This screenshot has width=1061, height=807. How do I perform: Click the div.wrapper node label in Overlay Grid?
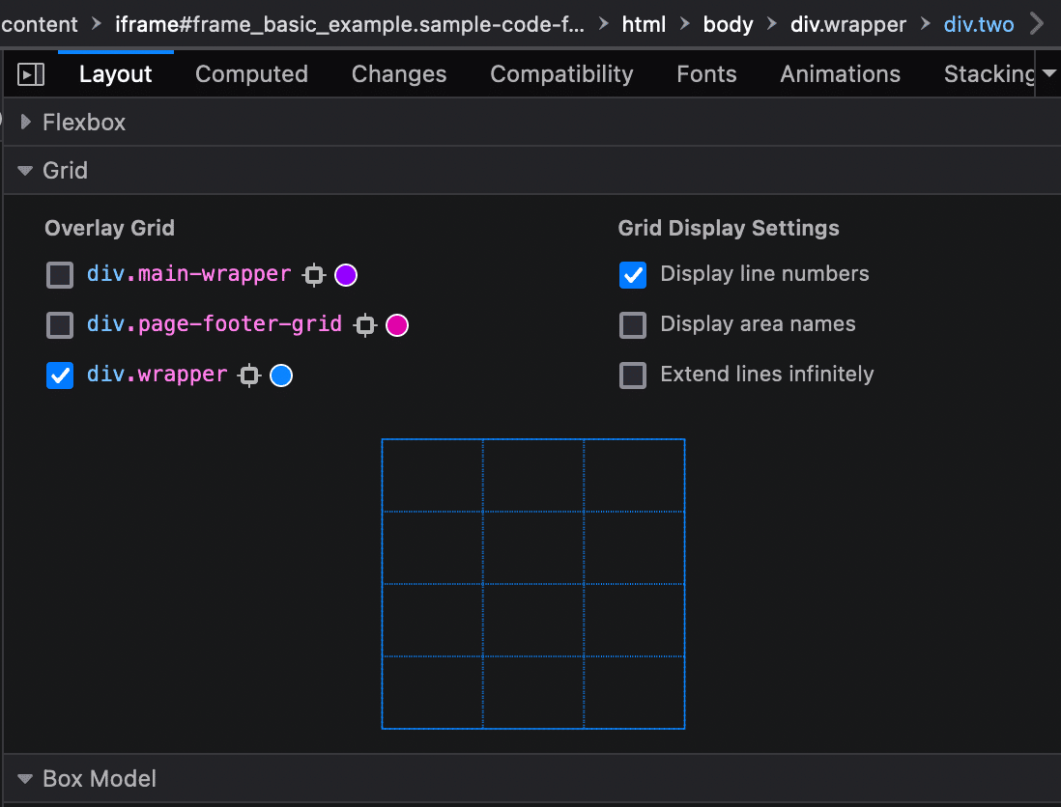pyautogui.click(x=157, y=374)
